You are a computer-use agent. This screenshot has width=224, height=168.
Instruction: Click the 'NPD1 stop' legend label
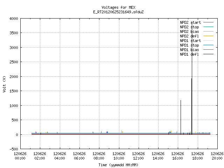pos(189,45)
